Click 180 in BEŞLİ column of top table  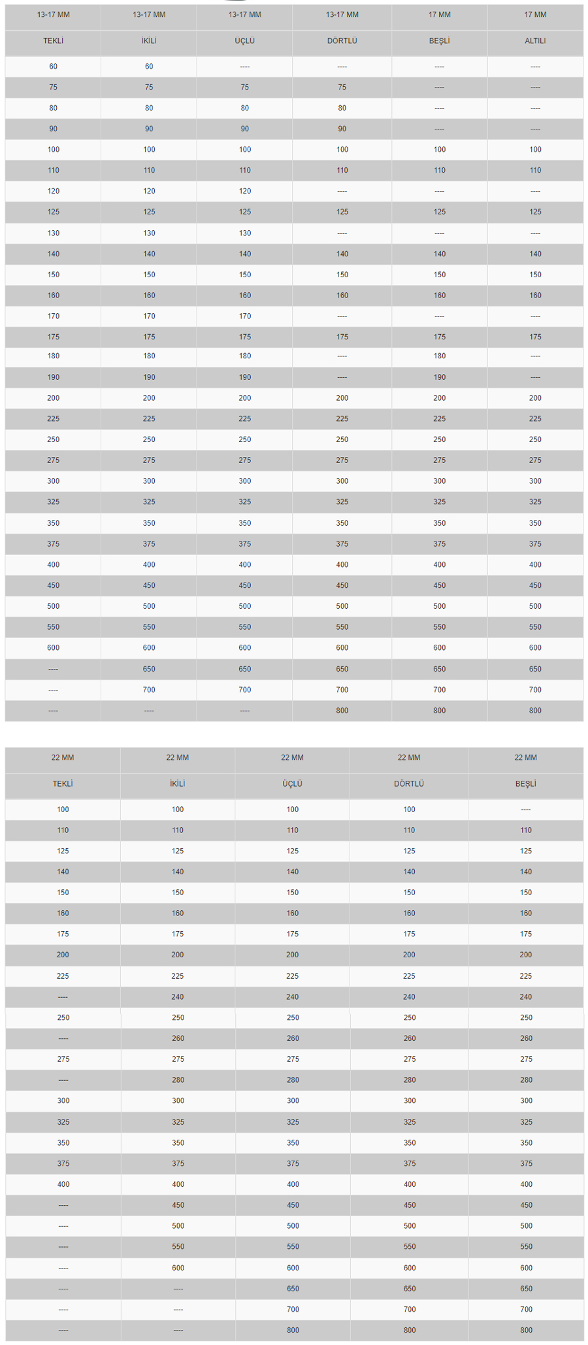point(439,356)
